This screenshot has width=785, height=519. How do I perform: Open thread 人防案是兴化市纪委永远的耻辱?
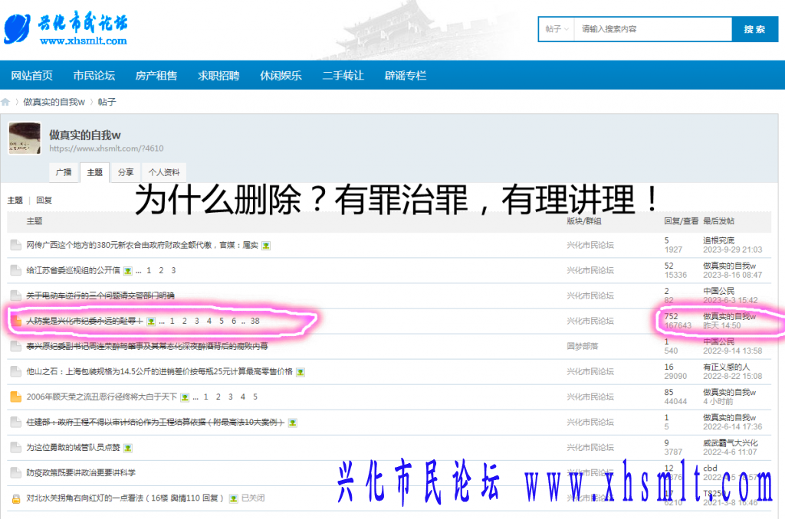click(x=84, y=321)
